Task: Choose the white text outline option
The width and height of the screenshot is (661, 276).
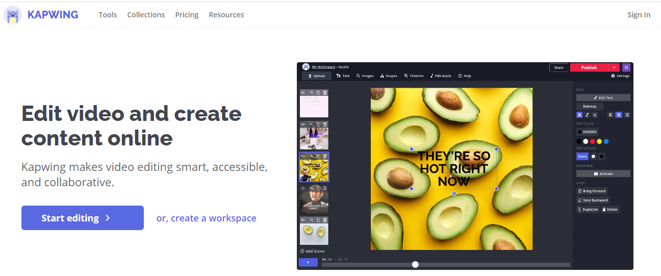Action: [593, 156]
